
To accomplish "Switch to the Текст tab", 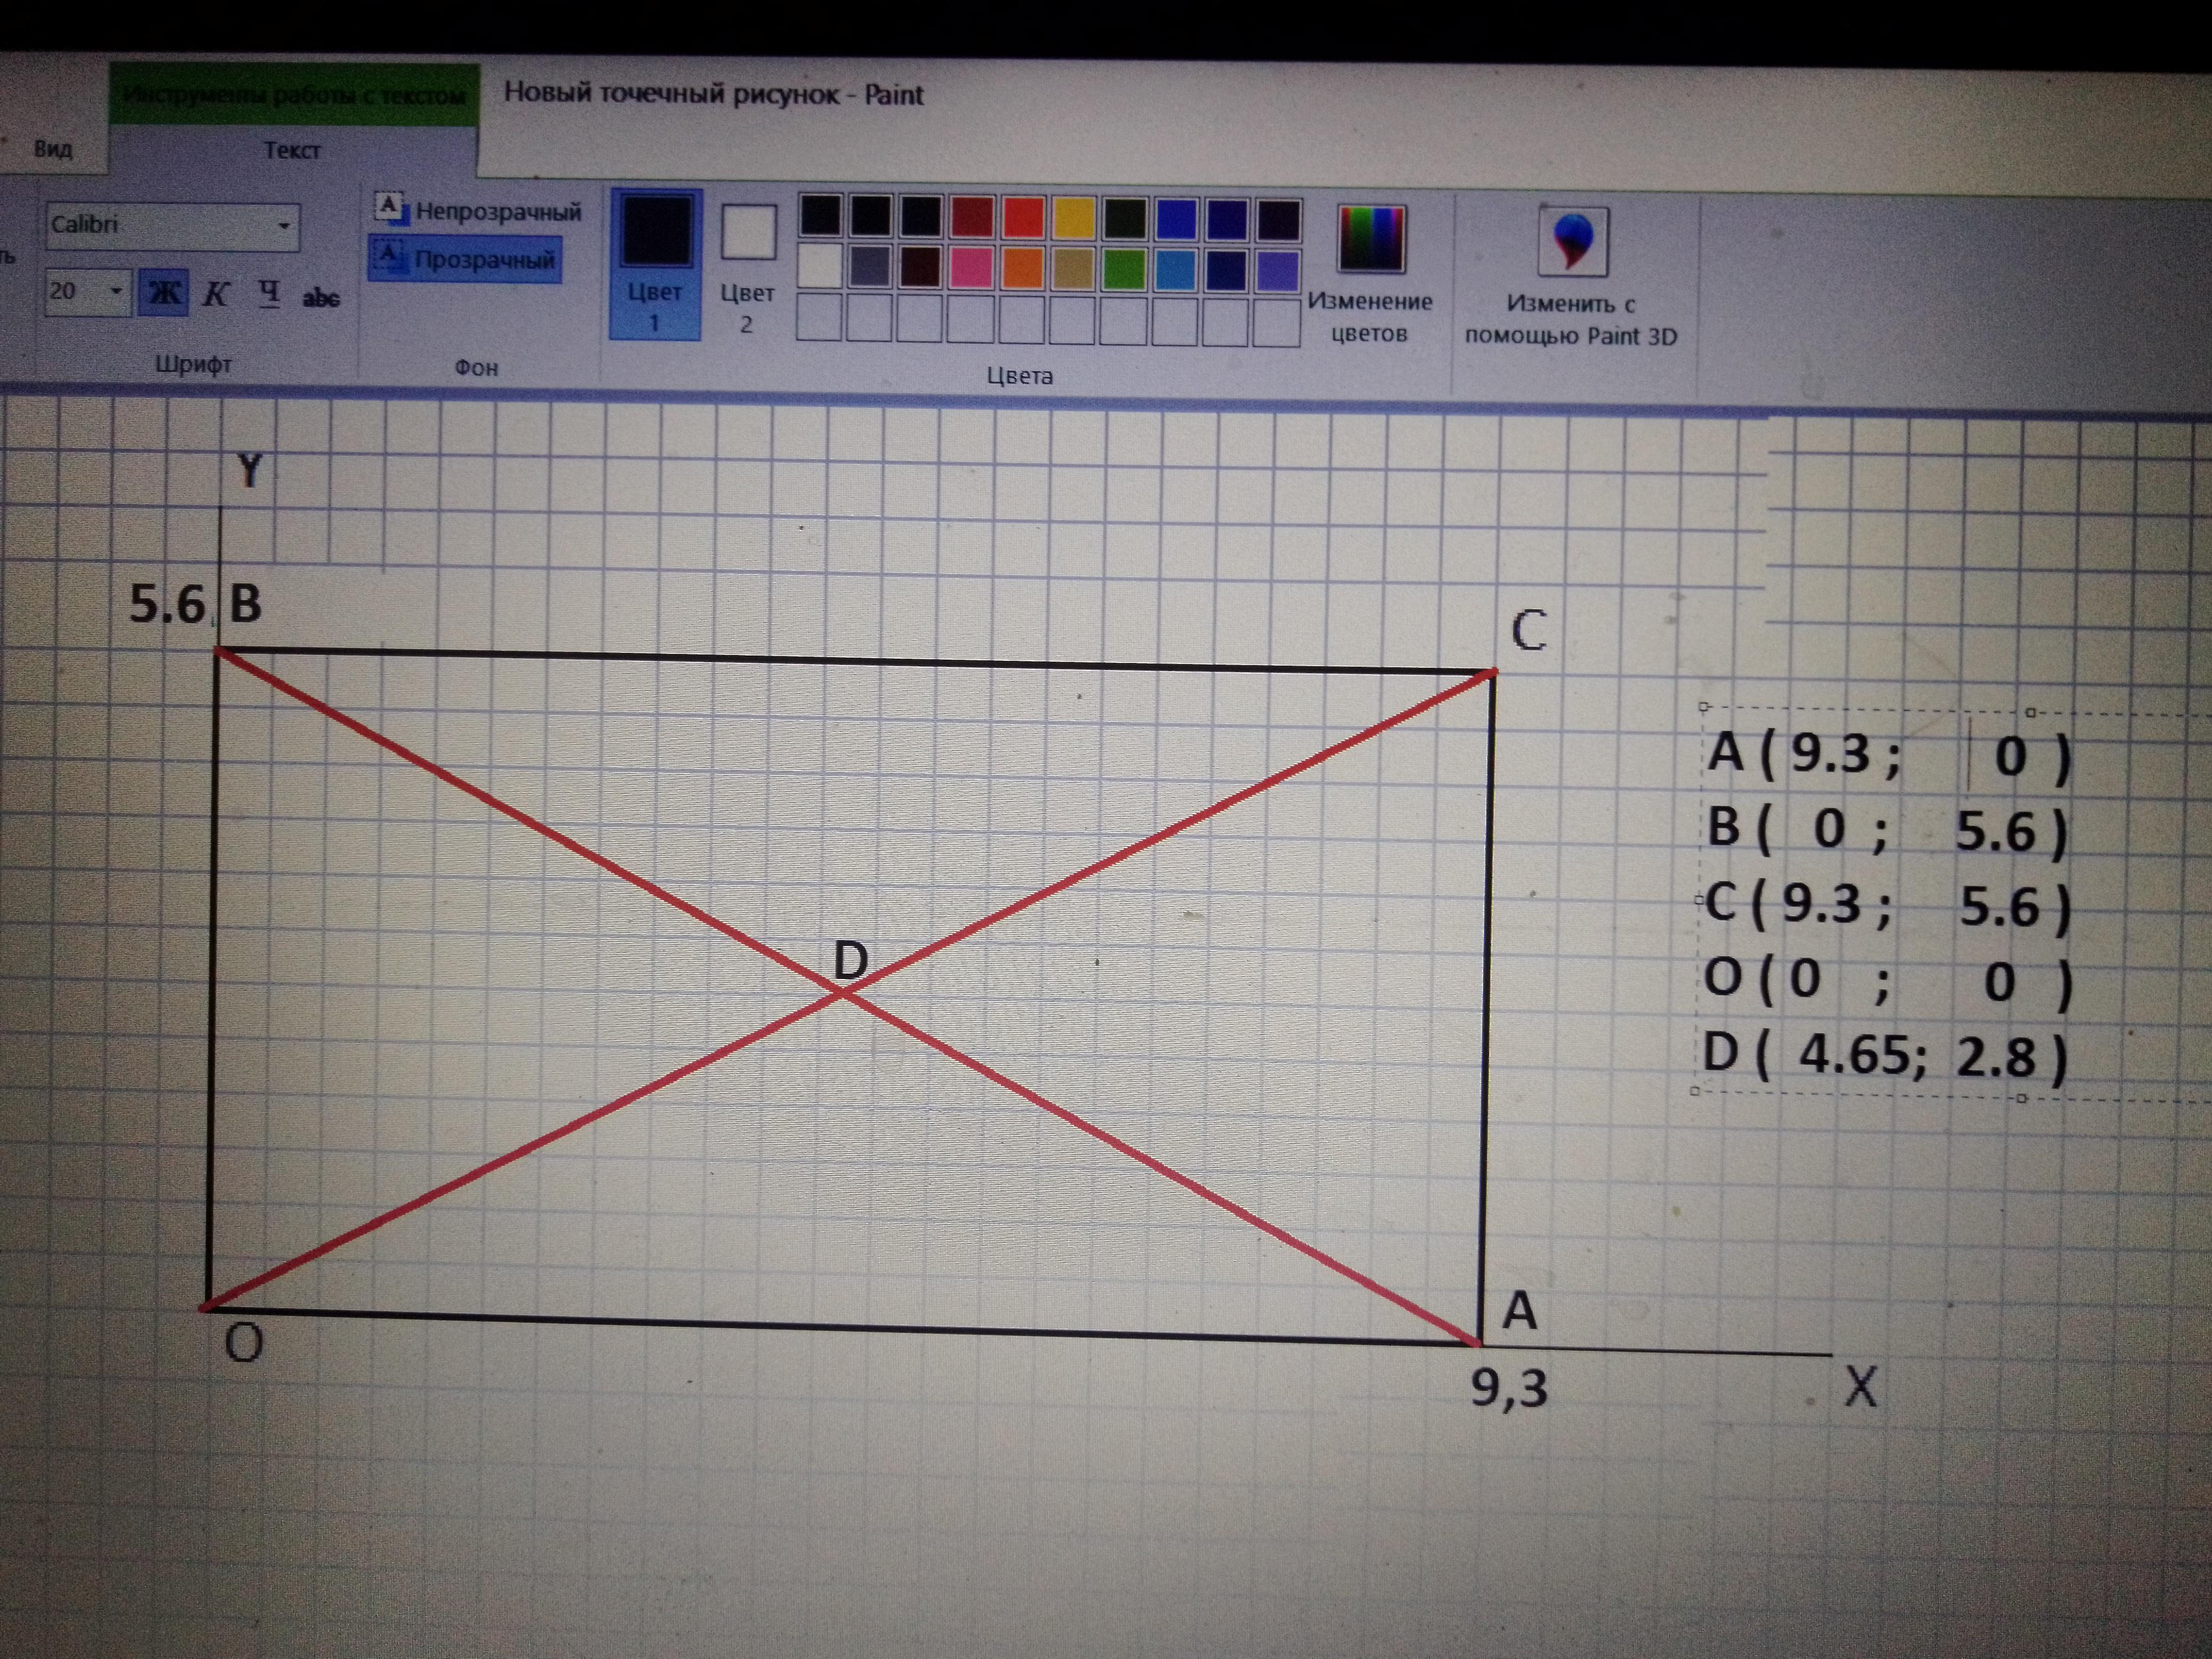I will (292, 150).
